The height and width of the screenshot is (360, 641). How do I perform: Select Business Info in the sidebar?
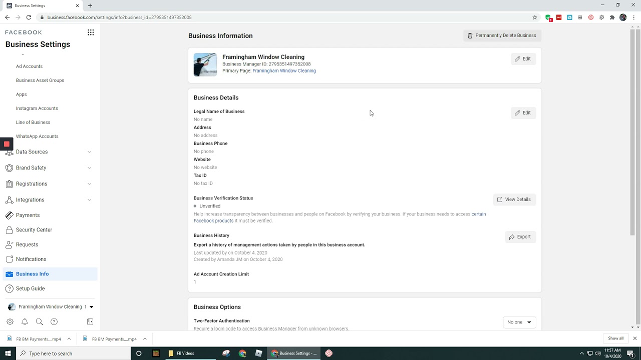(50, 274)
